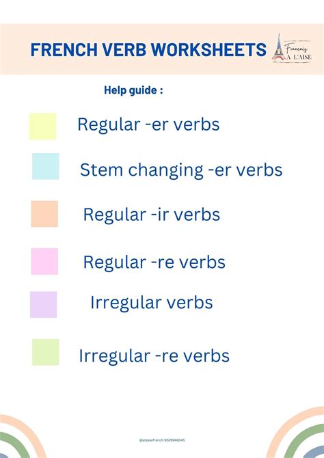Click the Eiffel Tower logo icon

pos(278,48)
